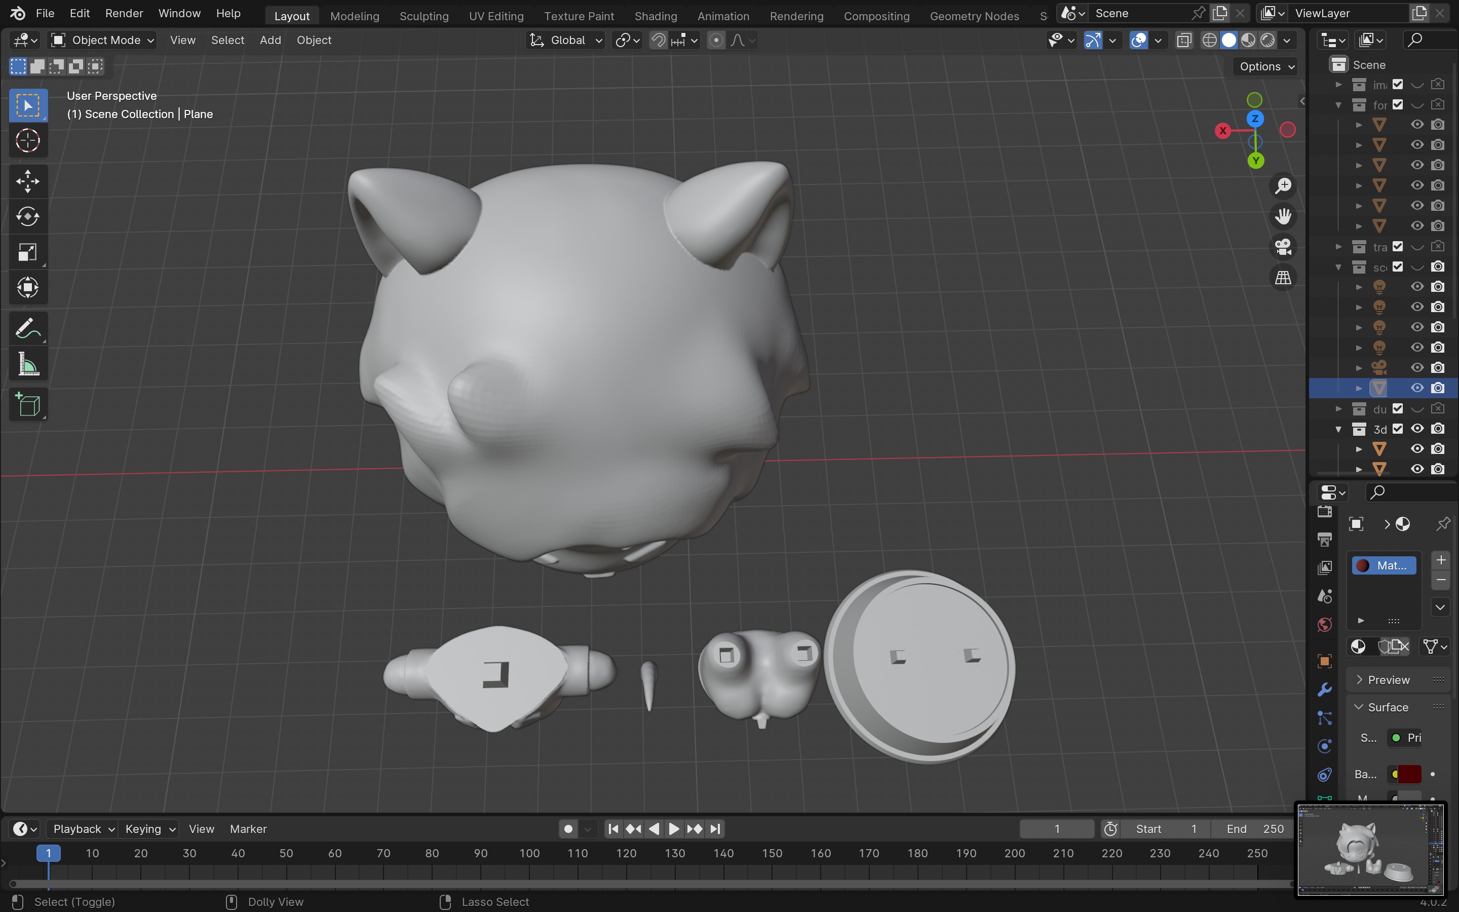Switch to Rendered viewport shading
Image resolution: width=1459 pixels, height=912 pixels.
click(1268, 41)
